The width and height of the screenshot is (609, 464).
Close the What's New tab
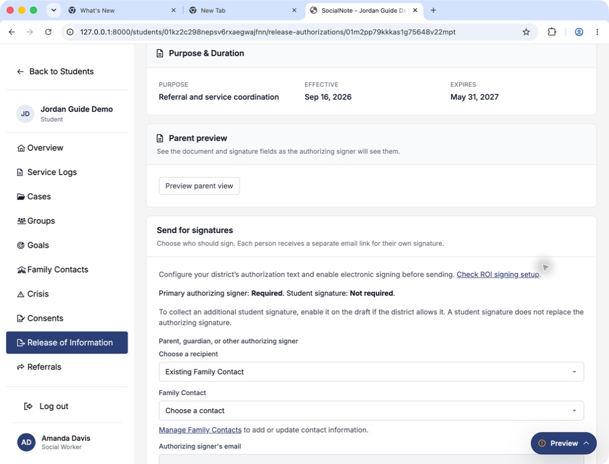(173, 10)
